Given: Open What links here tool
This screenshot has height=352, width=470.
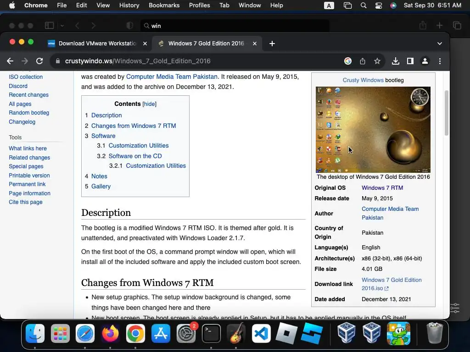Looking at the screenshot, I should (x=28, y=148).
